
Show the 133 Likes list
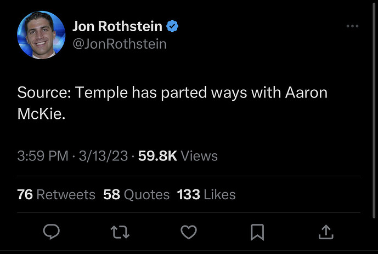pyautogui.click(x=206, y=194)
